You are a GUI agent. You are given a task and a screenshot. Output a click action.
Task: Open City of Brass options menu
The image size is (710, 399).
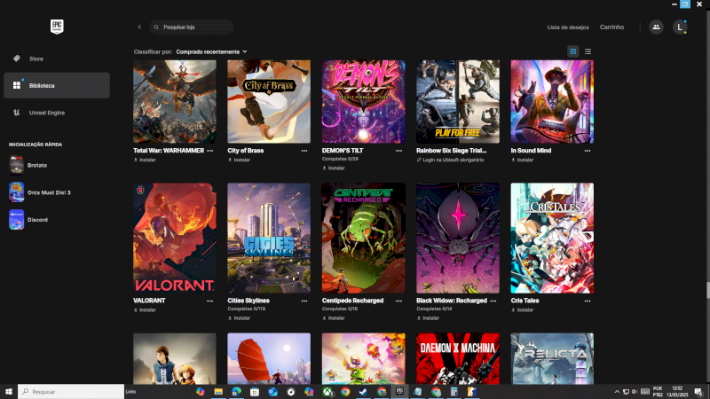[x=304, y=151]
